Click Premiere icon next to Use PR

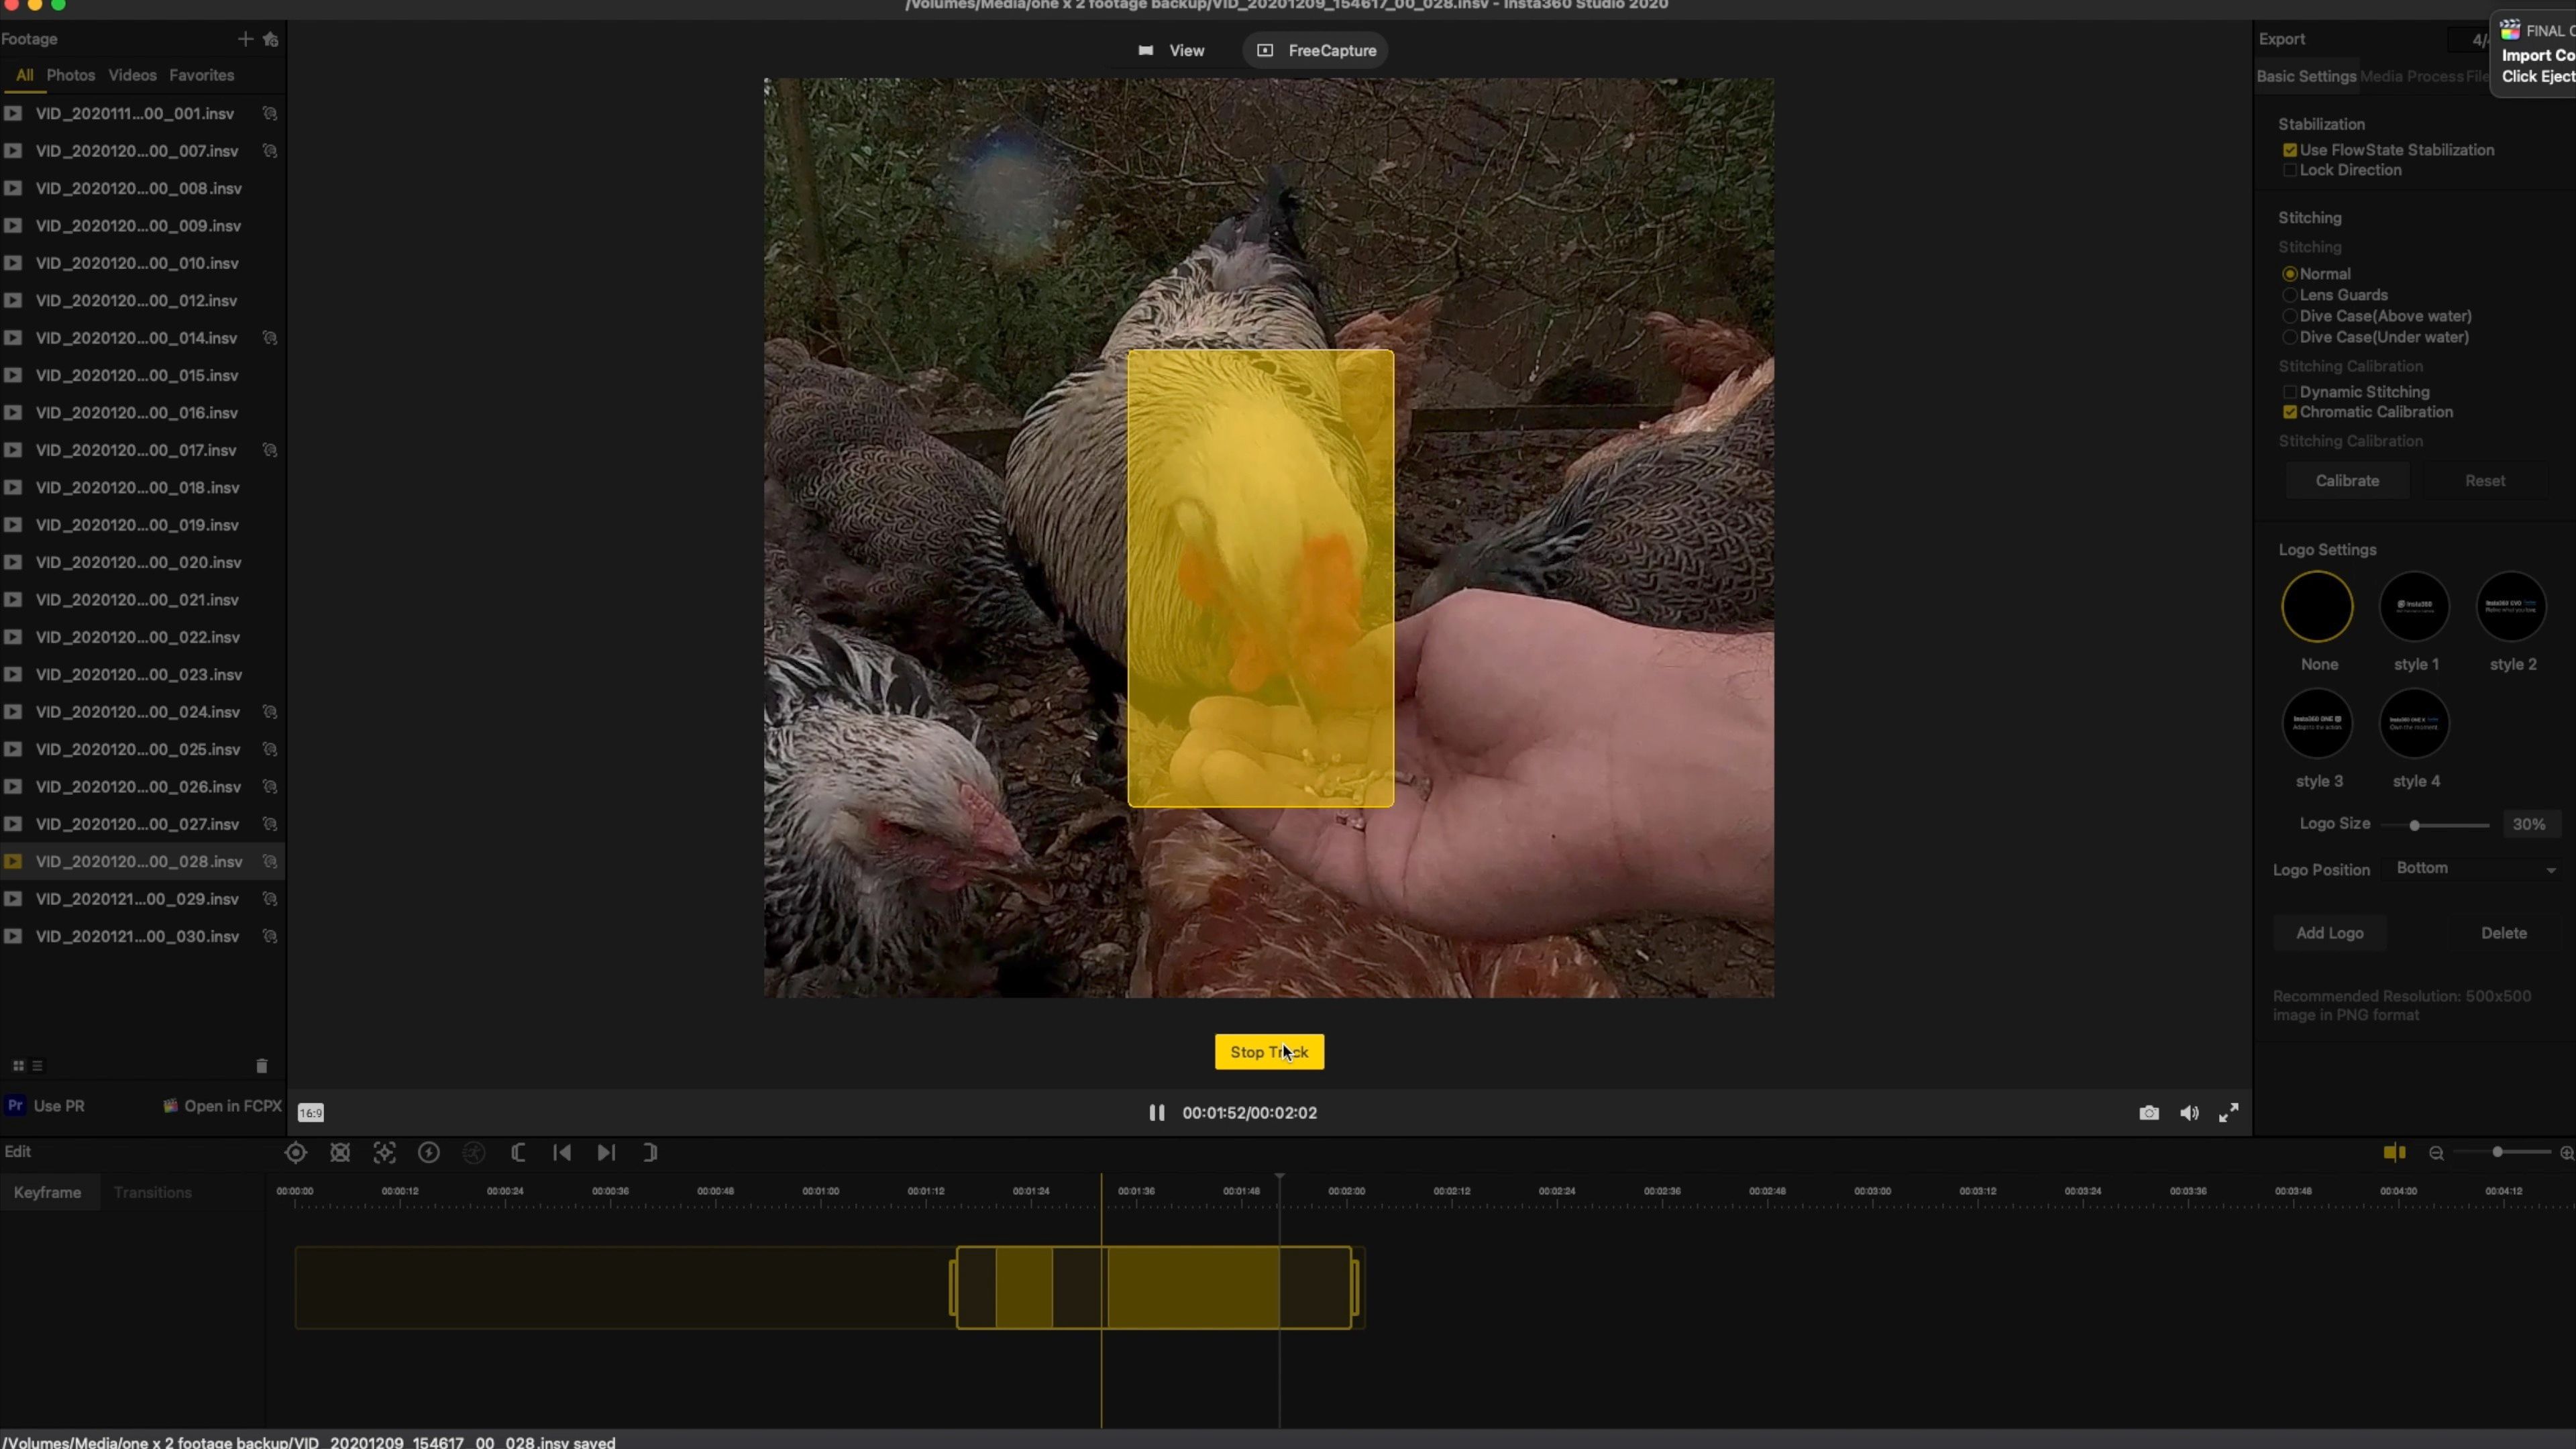point(15,1105)
